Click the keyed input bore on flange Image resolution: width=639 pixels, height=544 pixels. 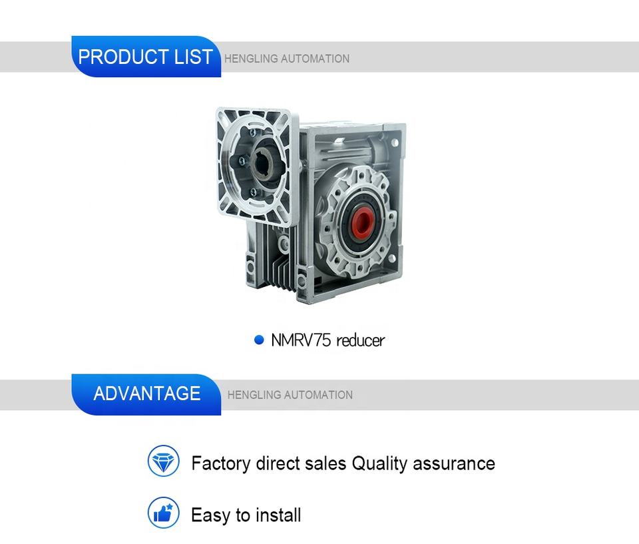(x=261, y=164)
